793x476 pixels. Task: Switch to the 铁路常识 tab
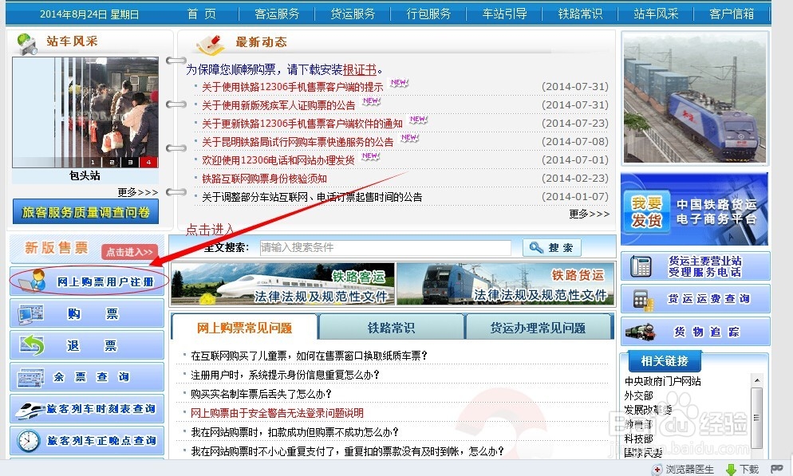pos(391,328)
